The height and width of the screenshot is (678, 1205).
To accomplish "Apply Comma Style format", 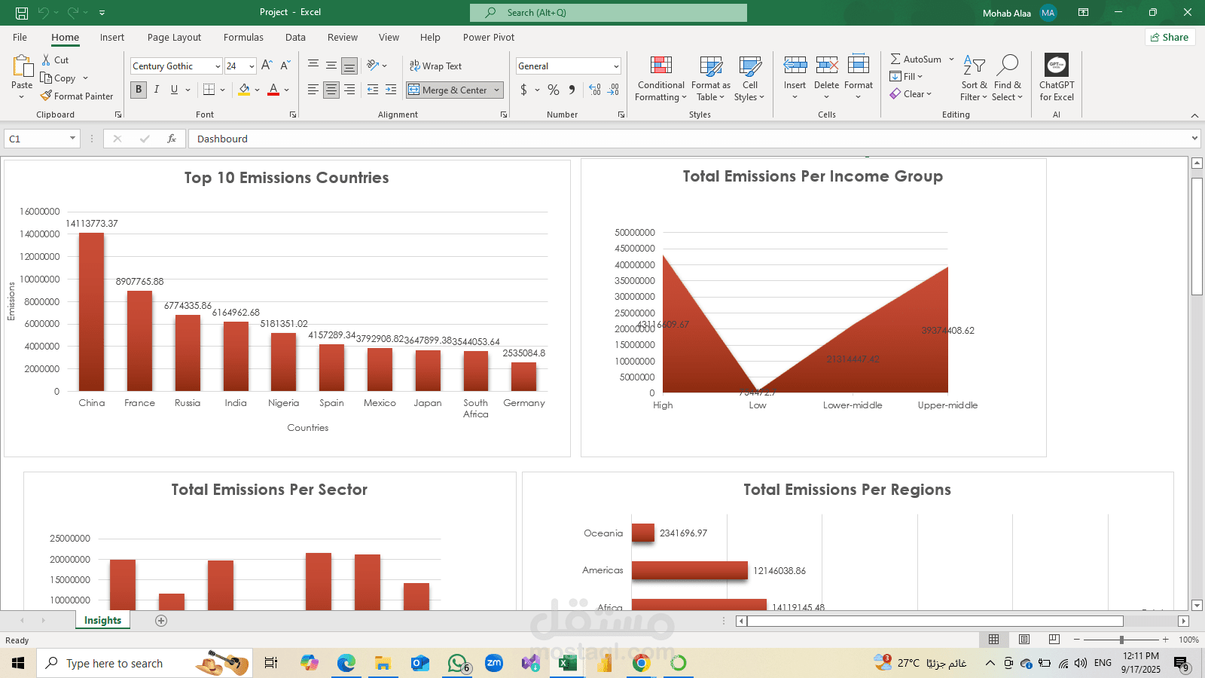I will [x=572, y=90].
